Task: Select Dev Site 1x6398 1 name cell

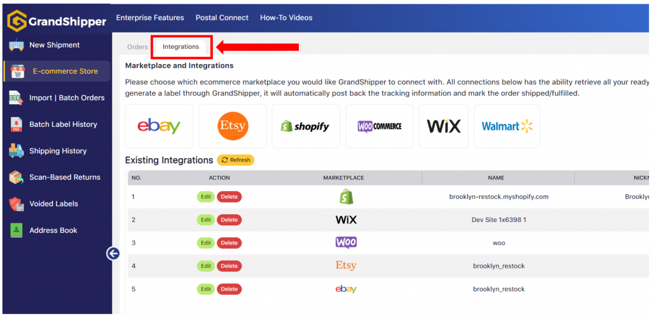Action: 498,220
